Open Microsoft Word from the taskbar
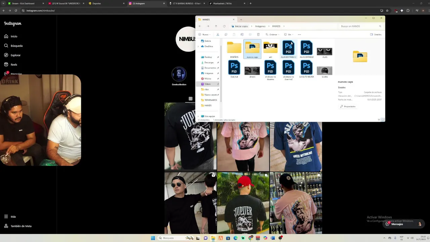 (x=272, y=238)
